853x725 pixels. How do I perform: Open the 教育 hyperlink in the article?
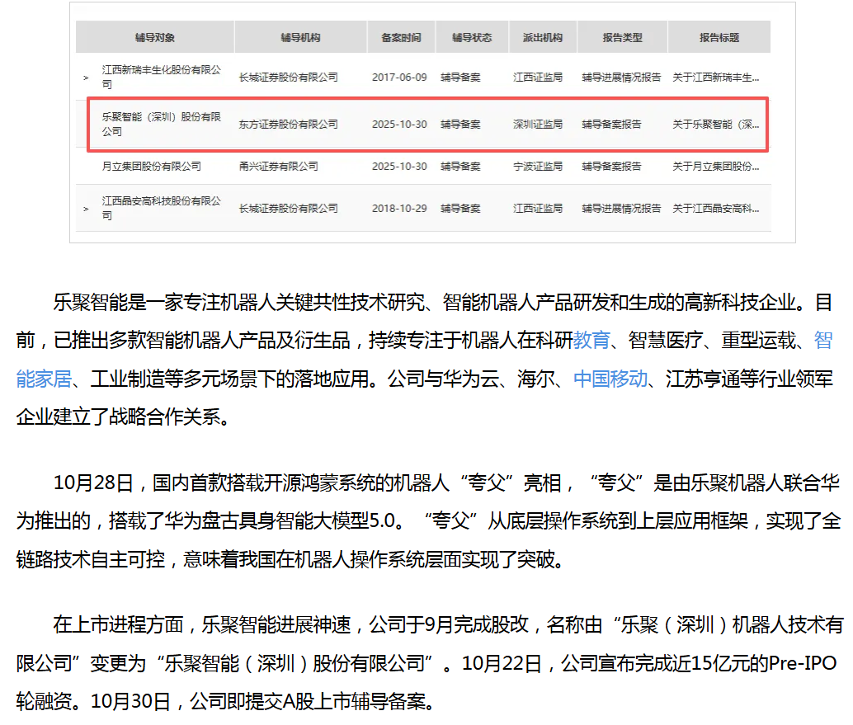[x=591, y=341]
